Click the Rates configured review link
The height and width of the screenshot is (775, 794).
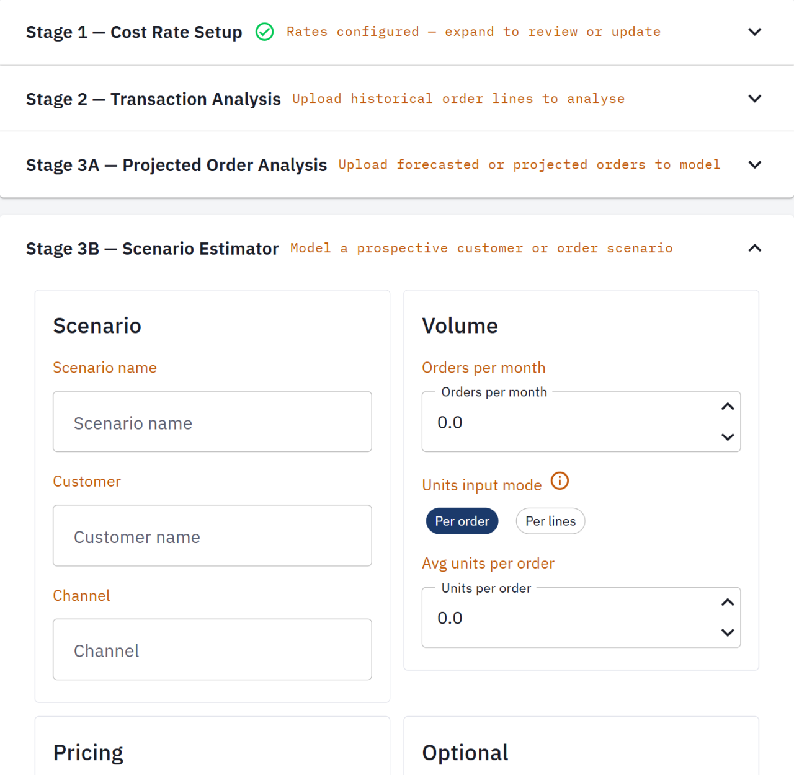(473, 32)
